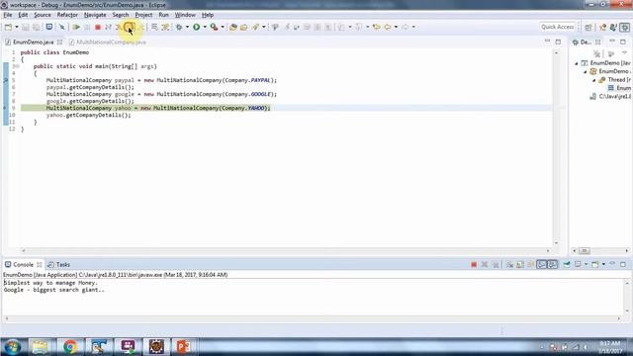The width and height of the screenshot is (633, 356).
Task: Close the EnumDemo.java editor tab
Action: 59,42
